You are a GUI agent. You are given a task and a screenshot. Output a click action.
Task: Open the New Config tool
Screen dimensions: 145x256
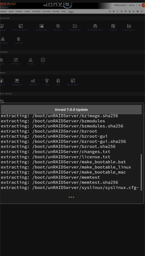click(58, 27)
